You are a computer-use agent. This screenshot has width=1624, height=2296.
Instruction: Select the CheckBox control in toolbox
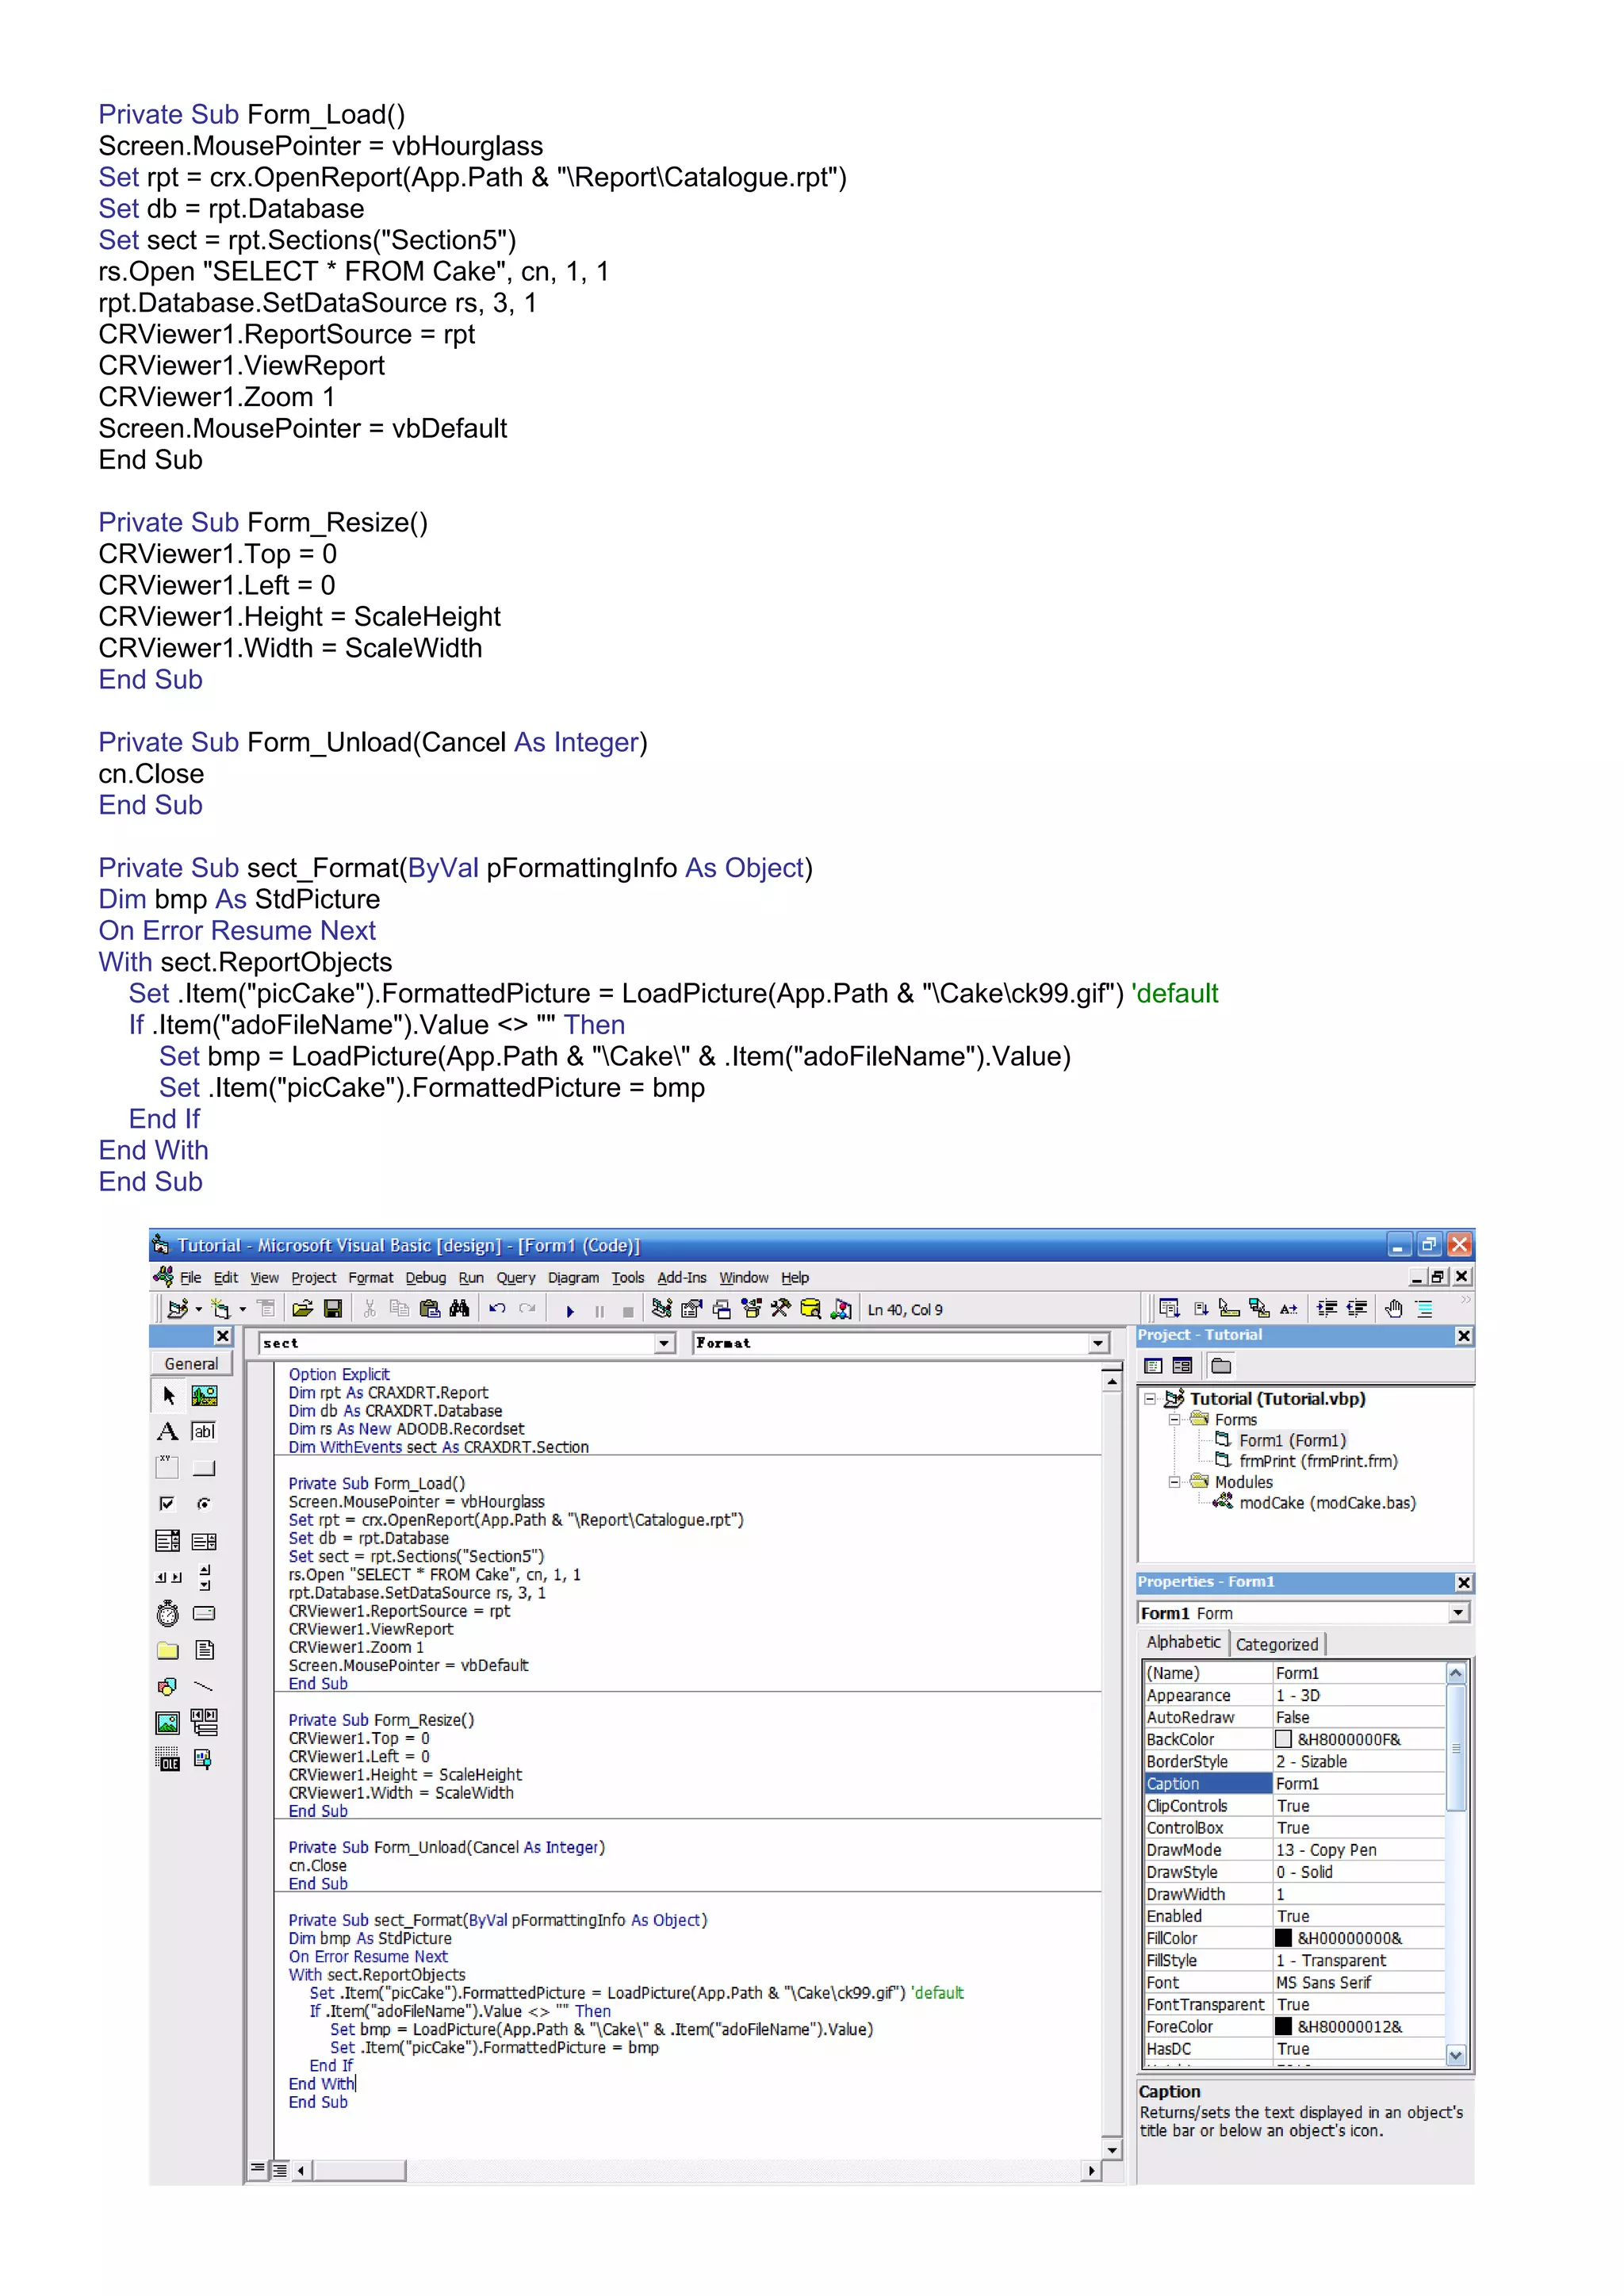pos(168,1504)
